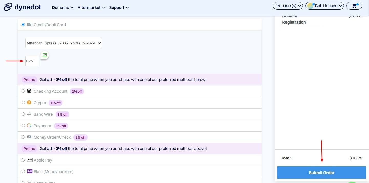Choose the Crypto payment radio button
The image size is (369, 183).
click(23, 102)
